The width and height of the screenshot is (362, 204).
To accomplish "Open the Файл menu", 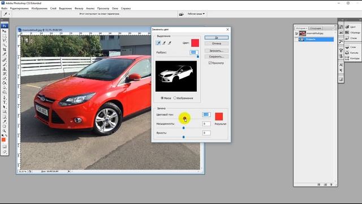I will [5, 8].
